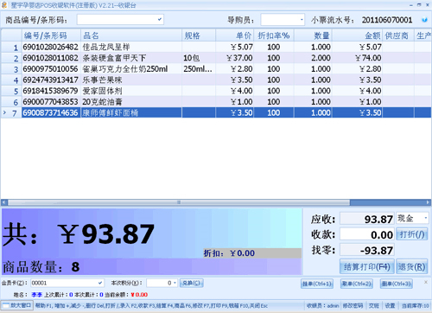Click the small close X beside 删单 button
The width and height of the screenshot is (432, 313).
pos(426,283)
